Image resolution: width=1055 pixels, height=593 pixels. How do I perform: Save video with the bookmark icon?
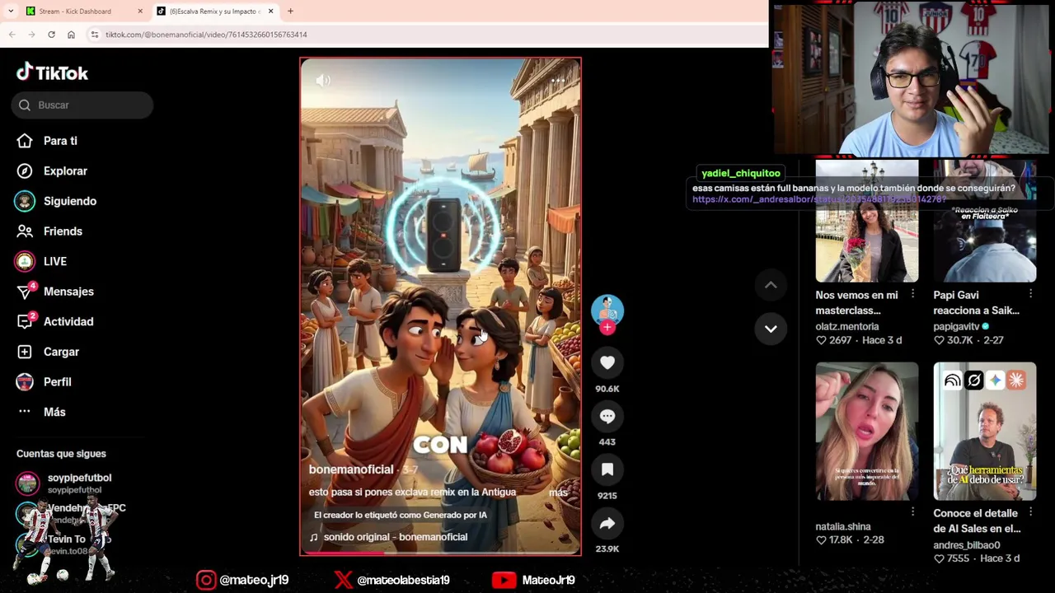coord(607,469)
